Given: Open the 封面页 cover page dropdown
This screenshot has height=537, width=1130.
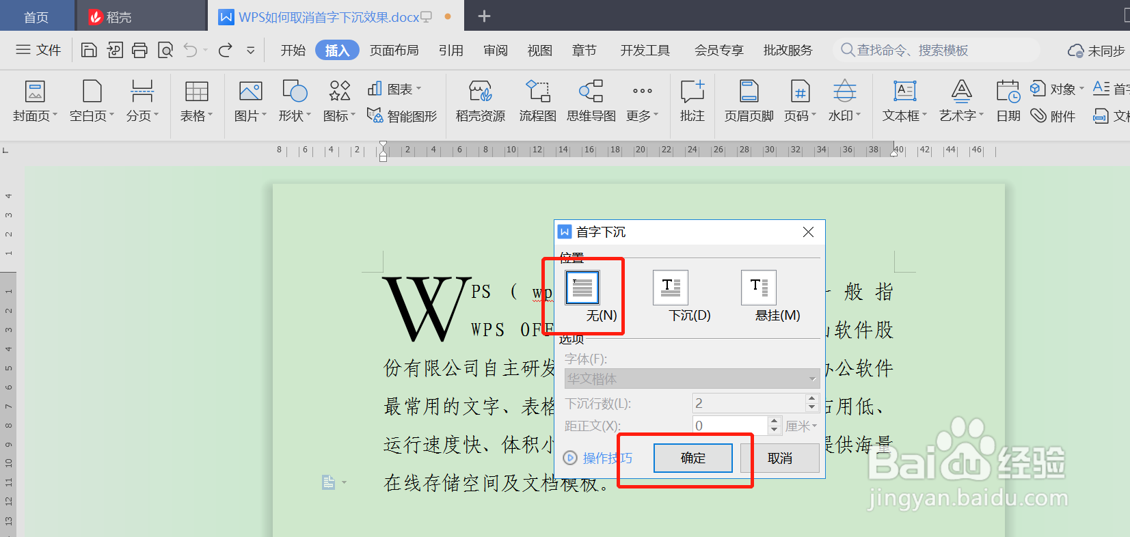Looking at the screenshot, I should point(35,101).
